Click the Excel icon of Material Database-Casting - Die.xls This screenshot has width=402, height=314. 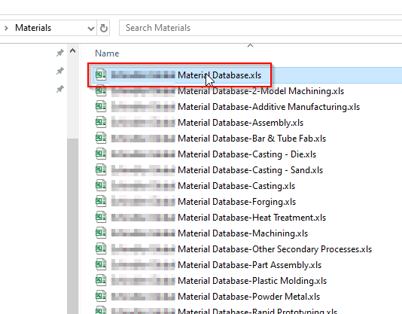[101, 154]
